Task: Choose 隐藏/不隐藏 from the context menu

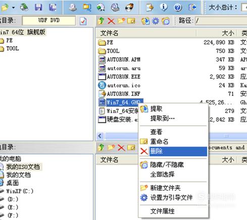Action: pyautogui.click(x=173, y=164)
